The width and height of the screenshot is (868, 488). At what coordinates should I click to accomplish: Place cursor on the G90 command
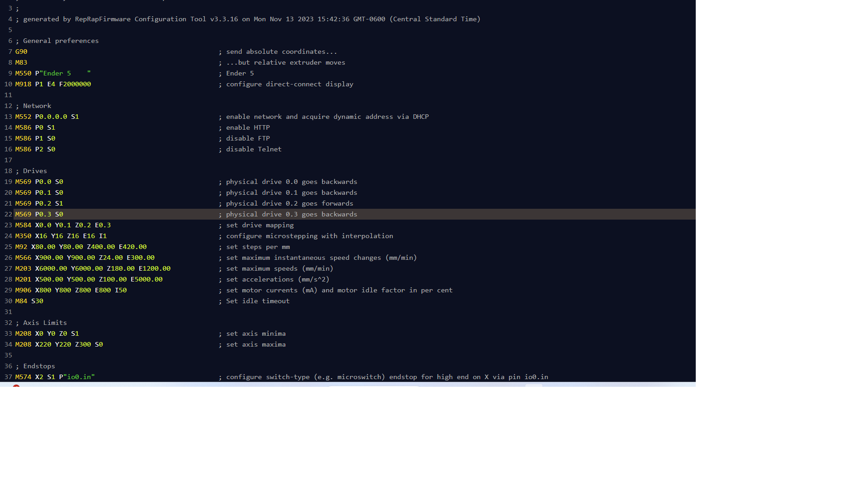(x=21, y=52)
